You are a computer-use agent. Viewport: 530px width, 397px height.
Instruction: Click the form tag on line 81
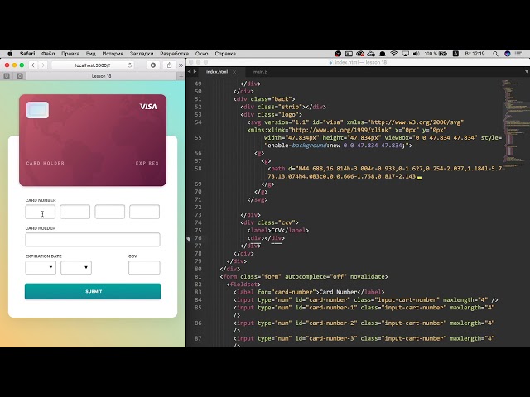229,276
